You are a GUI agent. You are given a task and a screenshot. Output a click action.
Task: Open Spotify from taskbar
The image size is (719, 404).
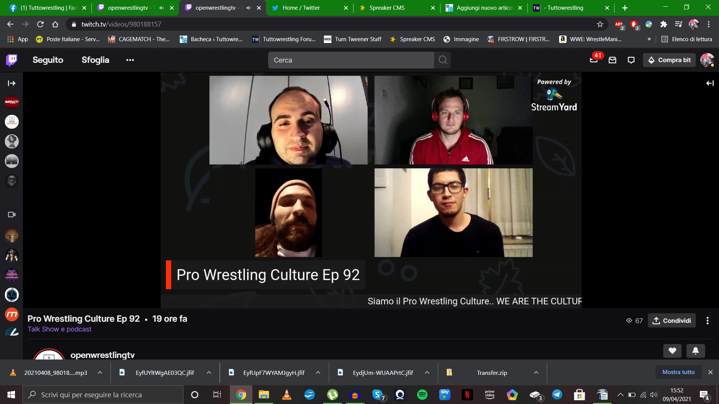click(x=422, y=395)
